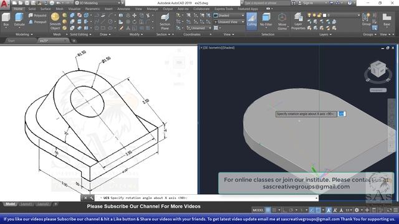Viewport: 399px width, 224px height.
Task: Close the command line with X icon
Action: pyautogui.click(x=85, y=198)
